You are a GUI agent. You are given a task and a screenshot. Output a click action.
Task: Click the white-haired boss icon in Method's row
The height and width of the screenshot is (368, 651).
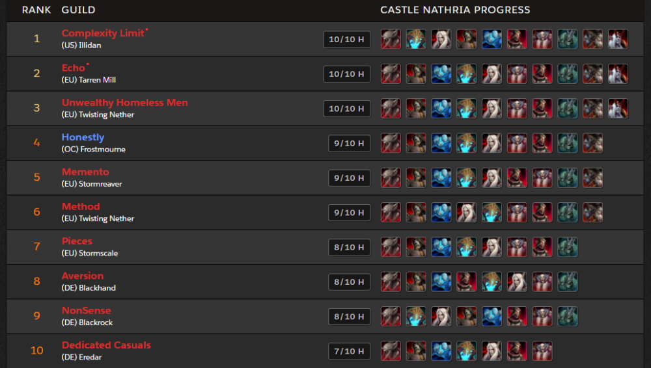coord(466,213)
